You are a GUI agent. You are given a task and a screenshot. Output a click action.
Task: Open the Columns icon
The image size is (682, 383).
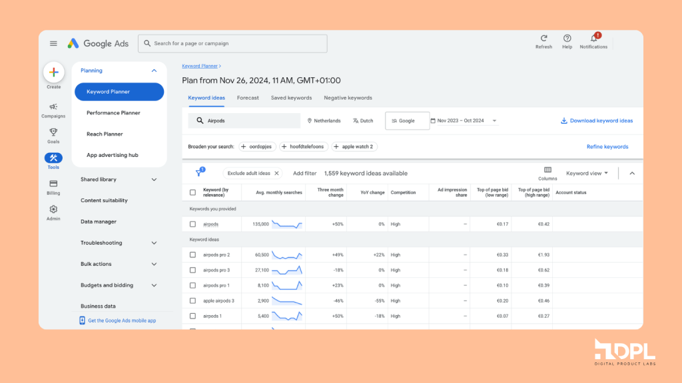click(547, 170)
